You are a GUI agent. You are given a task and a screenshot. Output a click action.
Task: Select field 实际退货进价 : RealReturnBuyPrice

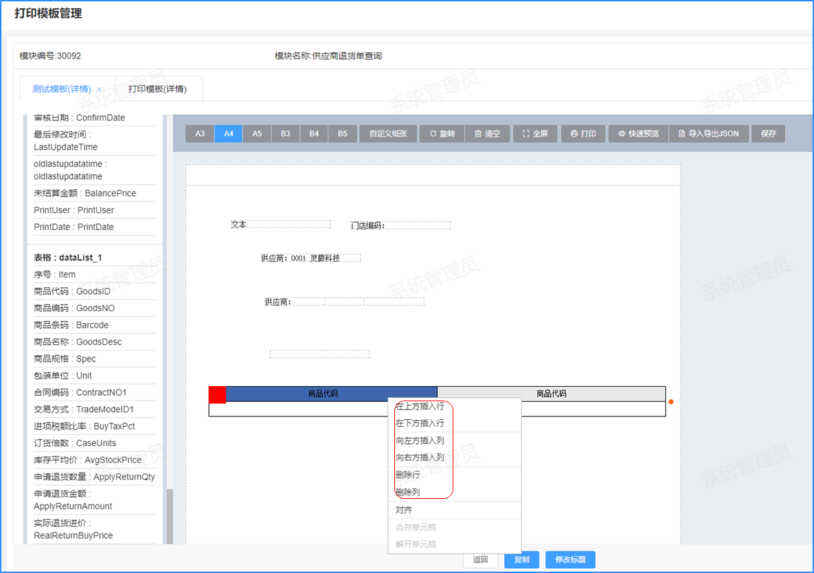pyautogui.click(x=95, y=530)
